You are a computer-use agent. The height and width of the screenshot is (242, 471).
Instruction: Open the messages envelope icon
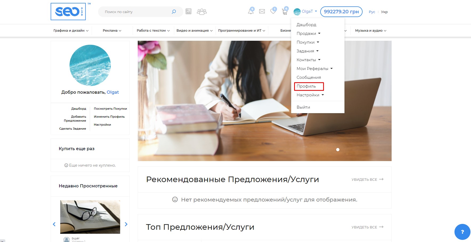pos(262,11)
